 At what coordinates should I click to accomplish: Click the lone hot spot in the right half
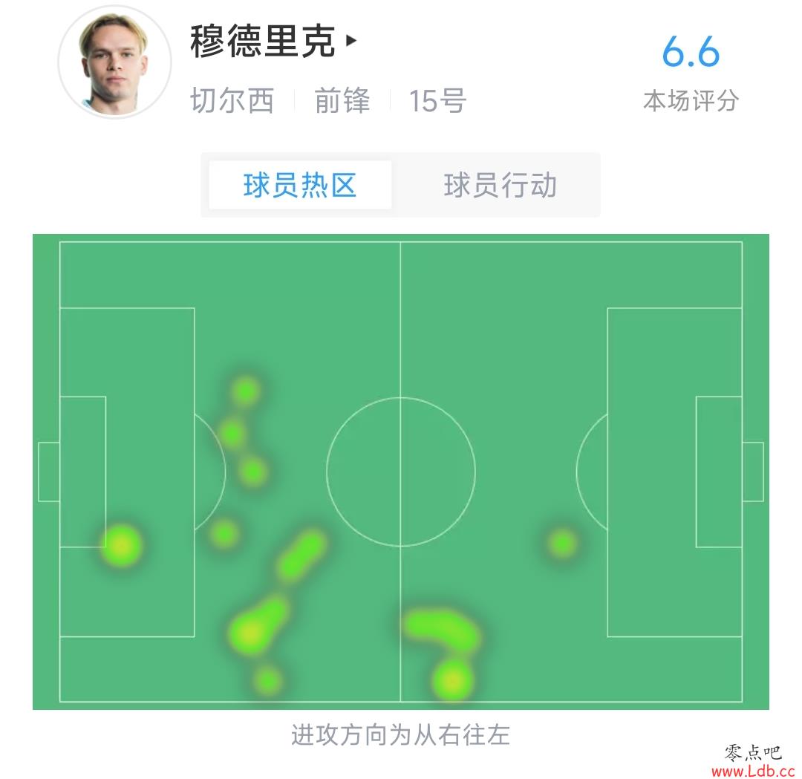[x=562, y=543]
